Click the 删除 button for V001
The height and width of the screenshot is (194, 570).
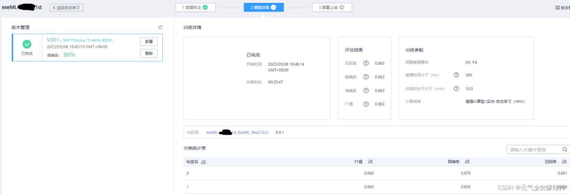[x=149, y=54]
